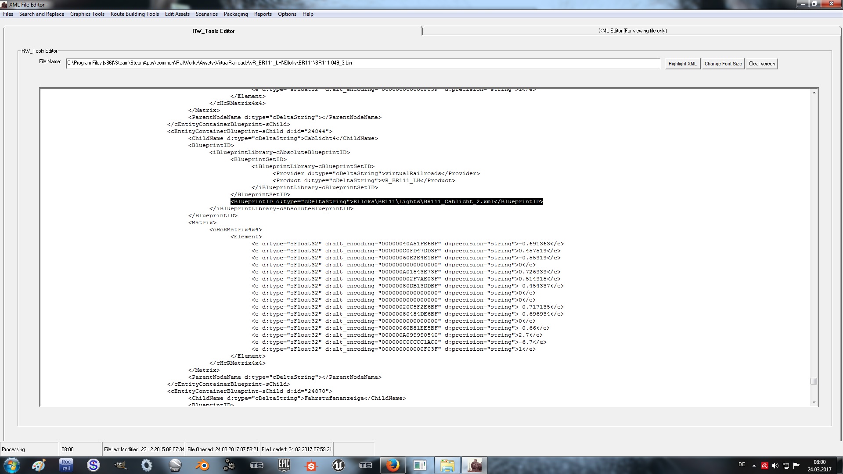This screenshot has width=843, height=474.
Task: Open GIMP from the taskbar
Action: 120,465
